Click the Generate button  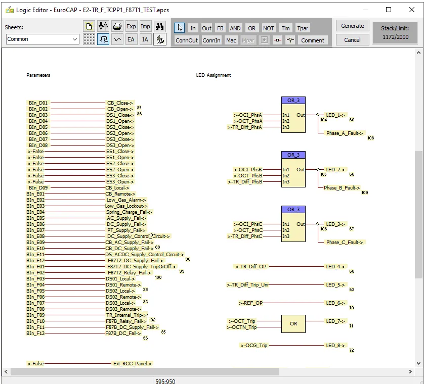(x=352, y=26)
